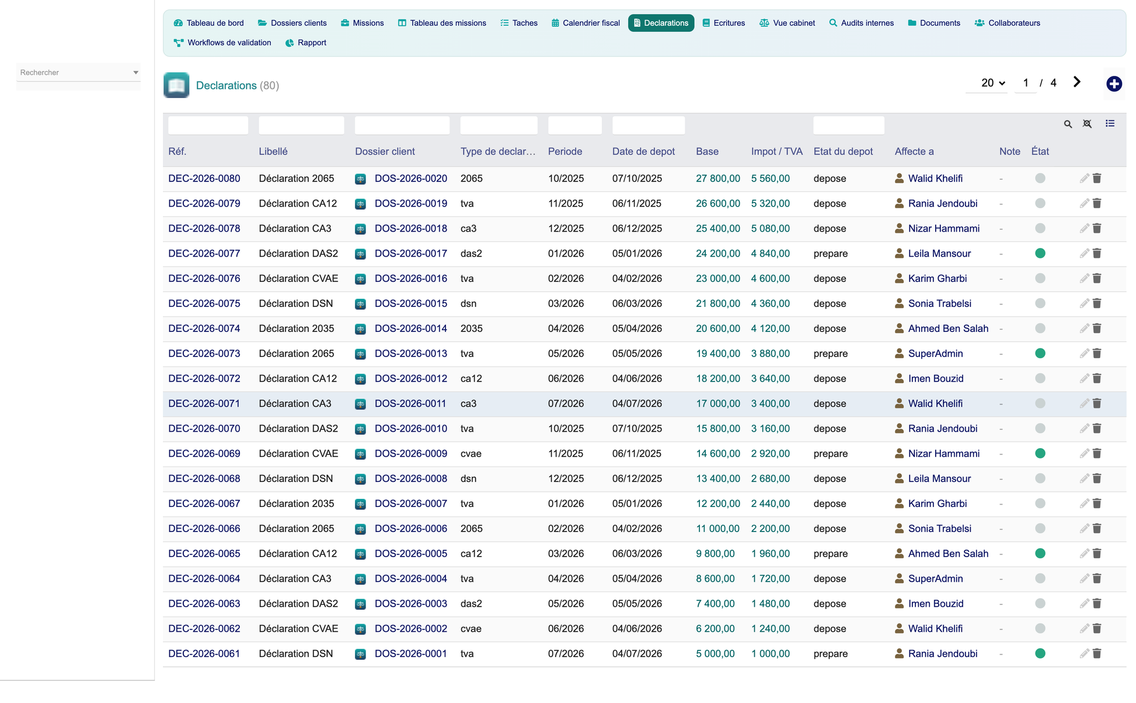The height and width of the screenshot is (703, 1136).
Task: Go to Workflows de validation tab
Action: pos(222,43)
